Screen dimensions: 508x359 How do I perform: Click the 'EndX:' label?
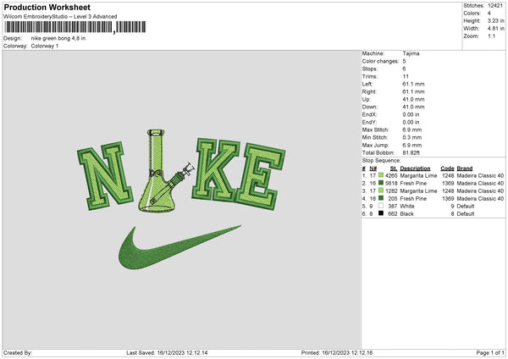(370, 114)
